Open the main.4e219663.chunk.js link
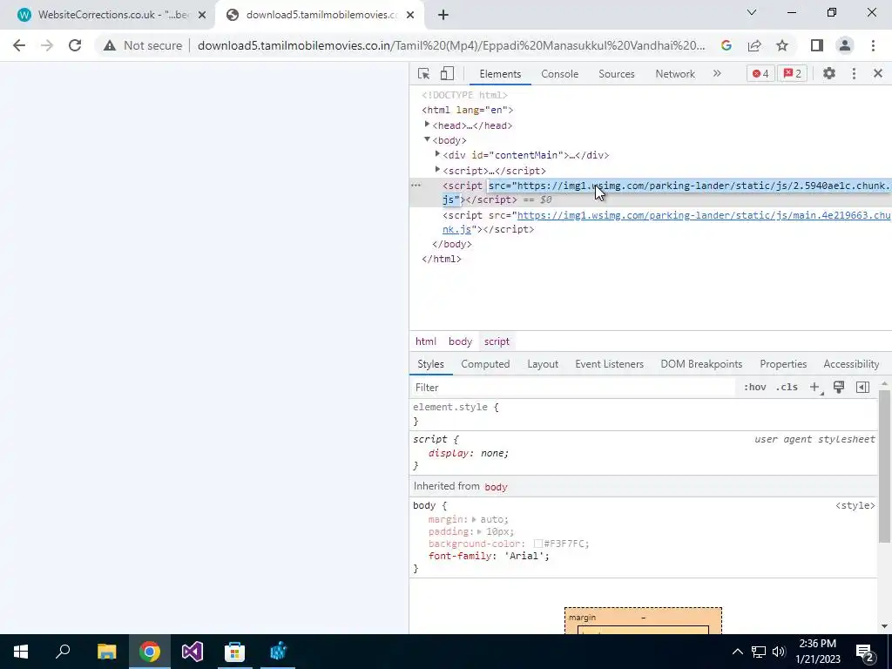The height and width of the screenshot is (669, 892). click(x=703, y=216)
